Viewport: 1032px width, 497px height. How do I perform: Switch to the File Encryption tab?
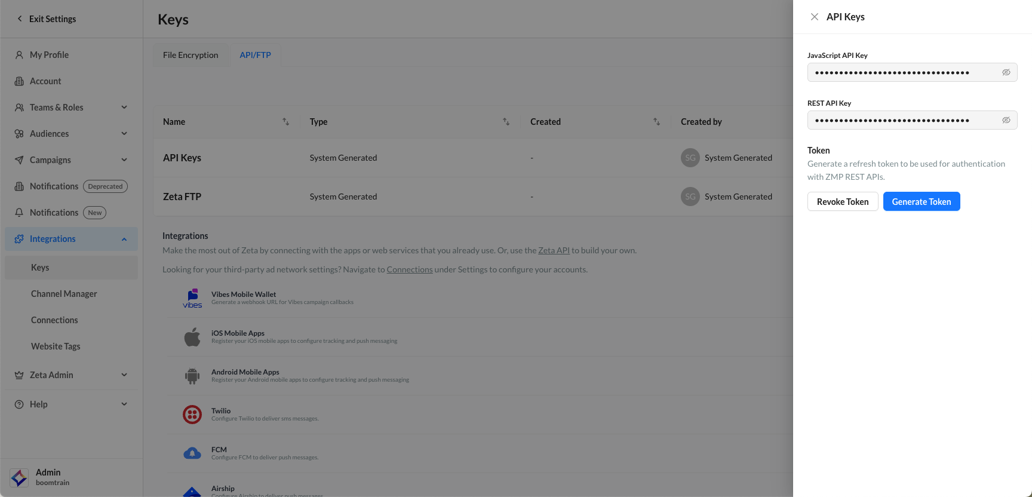191,55
